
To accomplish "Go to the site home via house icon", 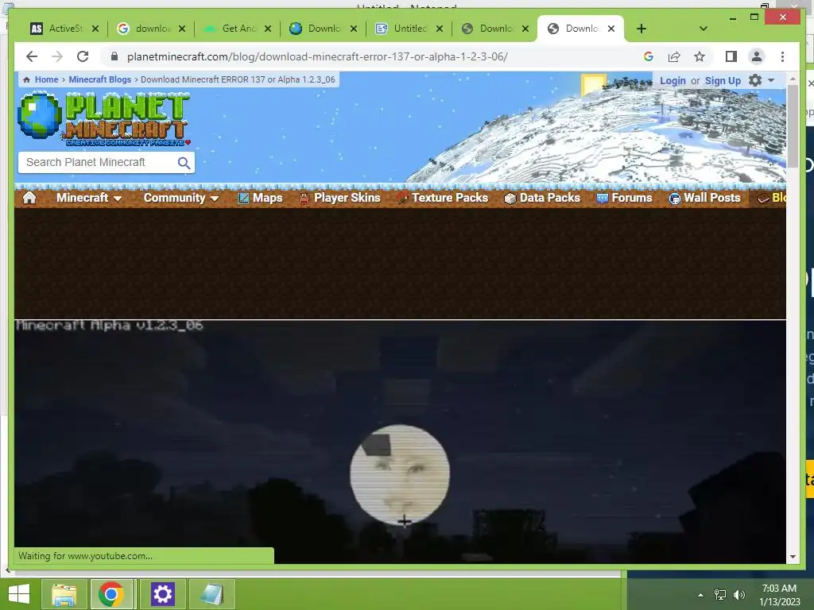I will (29, 198).
